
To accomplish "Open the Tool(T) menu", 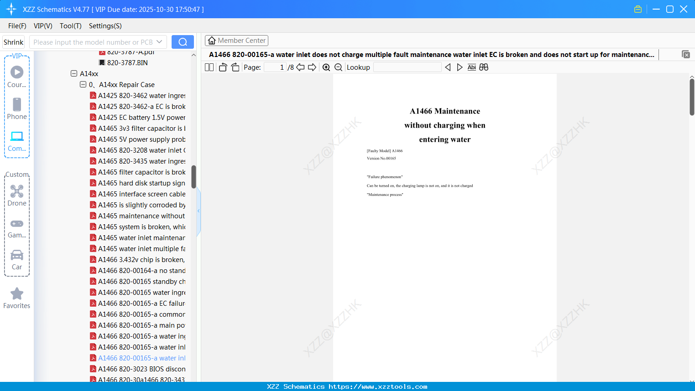I will tap(71, 26).
